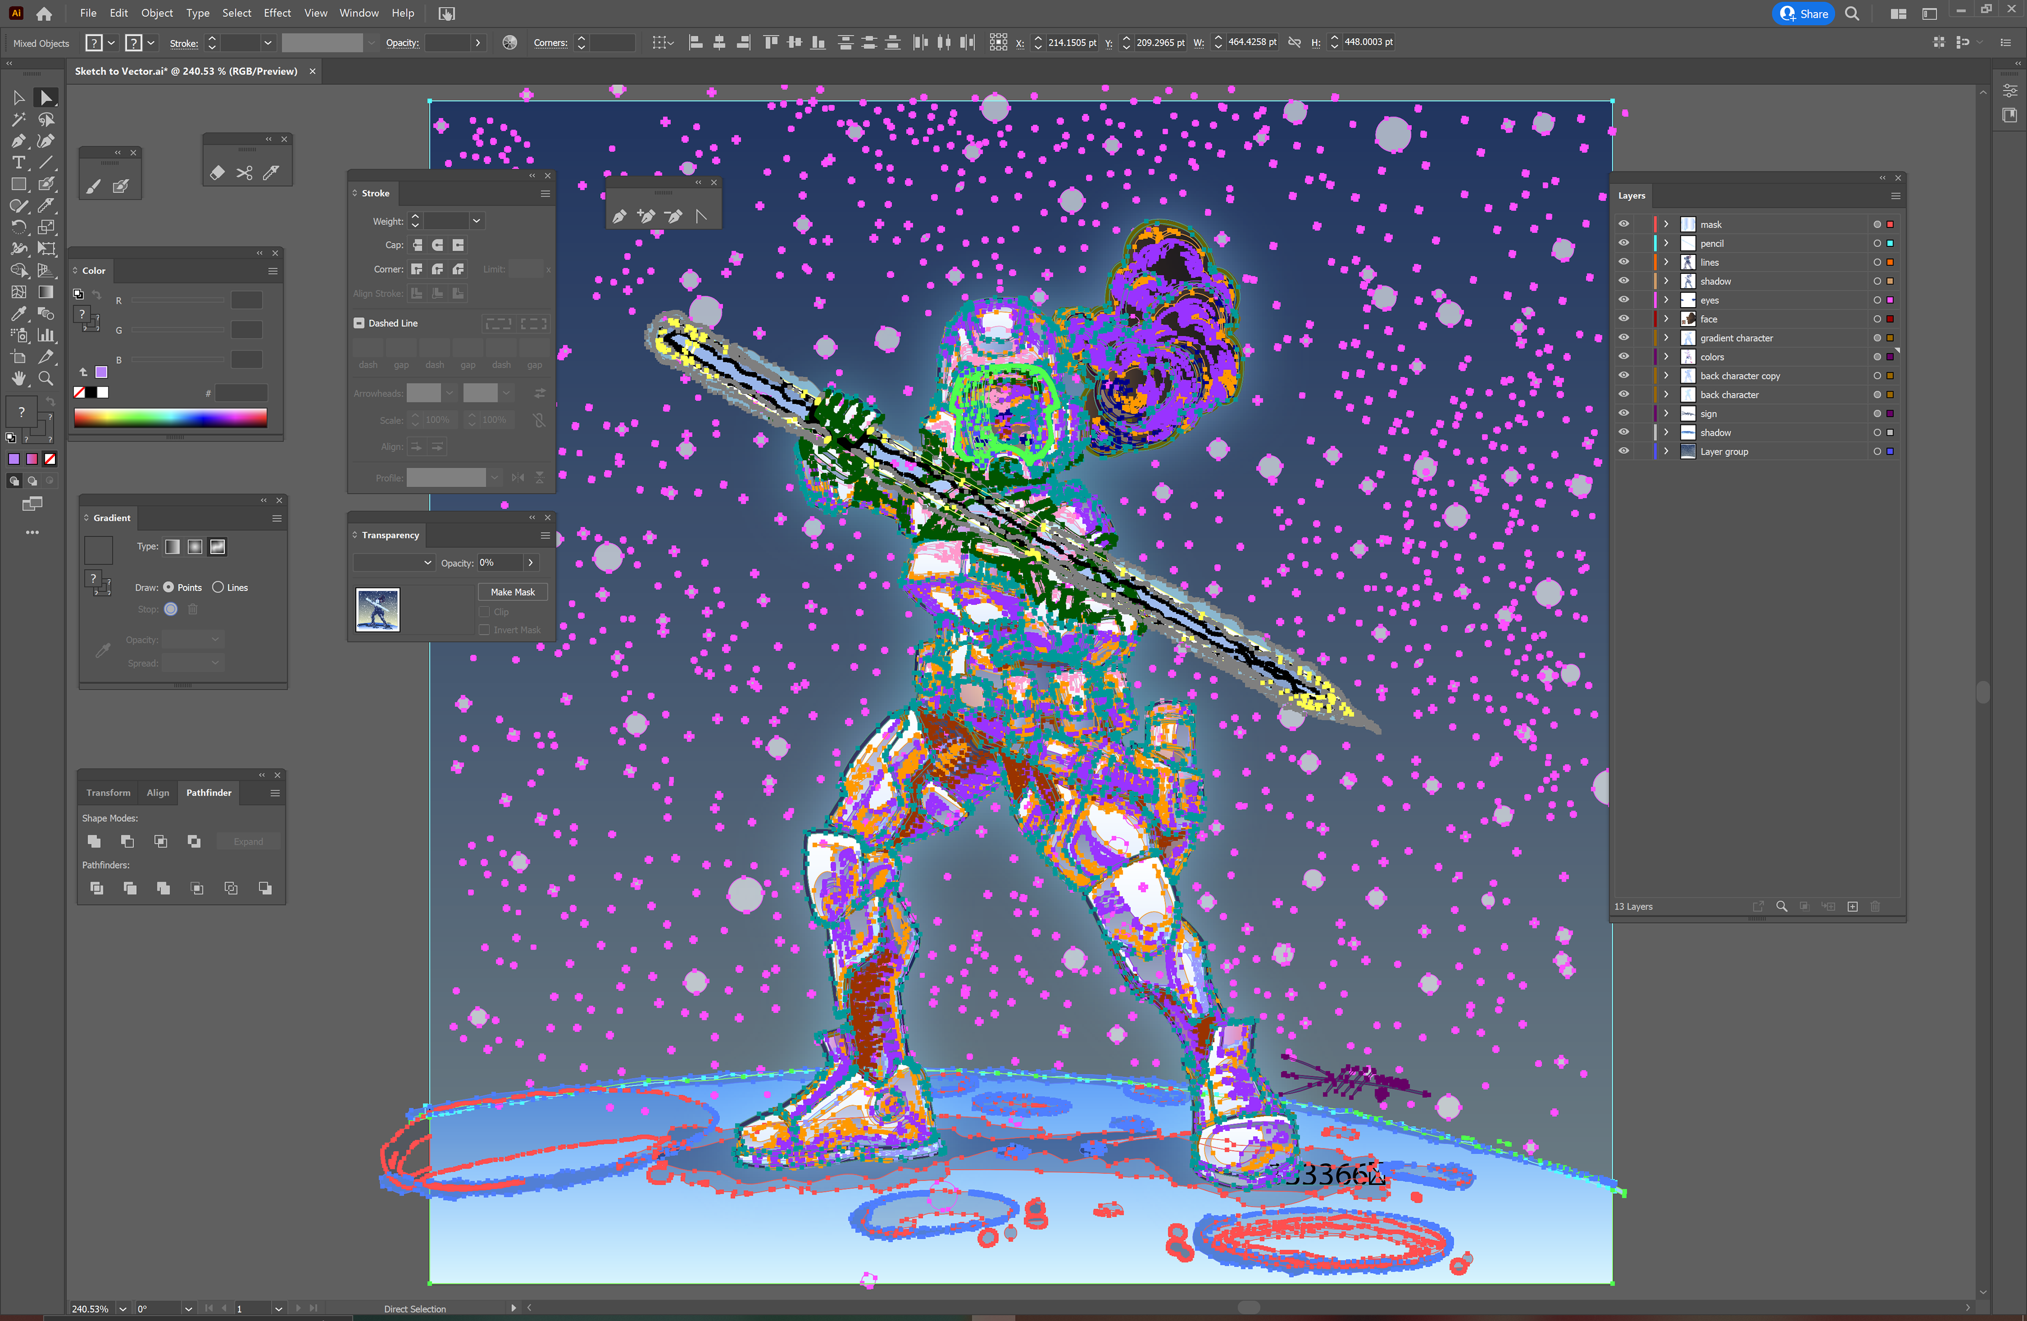Select the Lasso tool
The height and width of the screenshot is (1321, 2027).
pyautogui.click(x=46, y=119)
